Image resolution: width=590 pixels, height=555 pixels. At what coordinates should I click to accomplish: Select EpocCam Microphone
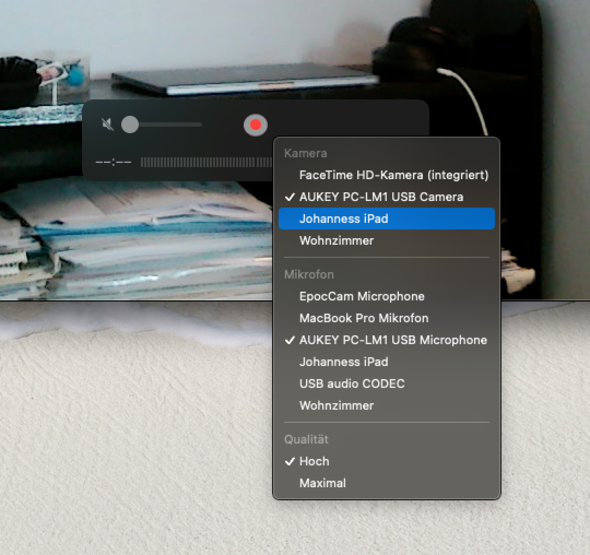(x=386, y=296)
